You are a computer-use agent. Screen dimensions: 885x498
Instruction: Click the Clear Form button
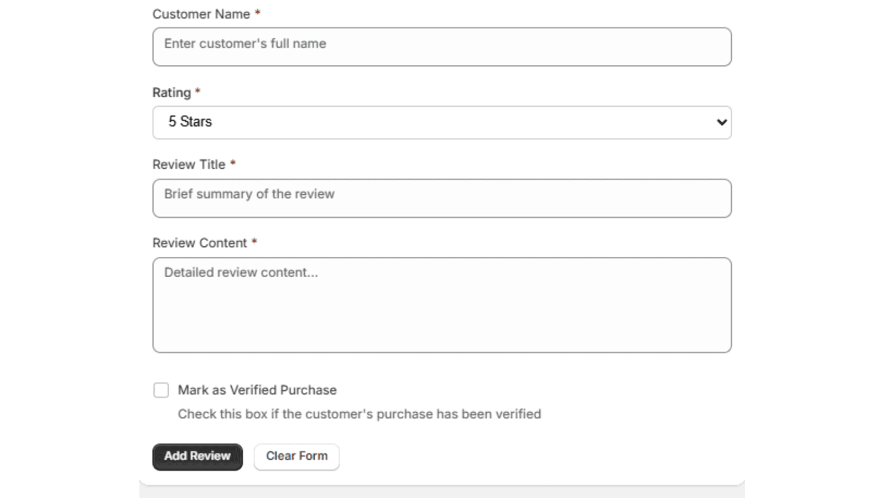296,456
